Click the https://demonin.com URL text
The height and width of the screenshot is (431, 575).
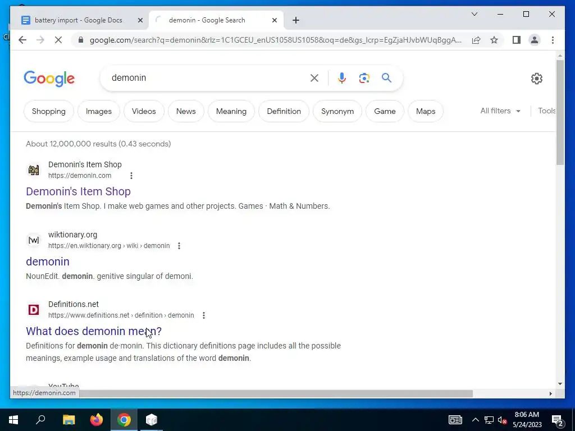80,176
